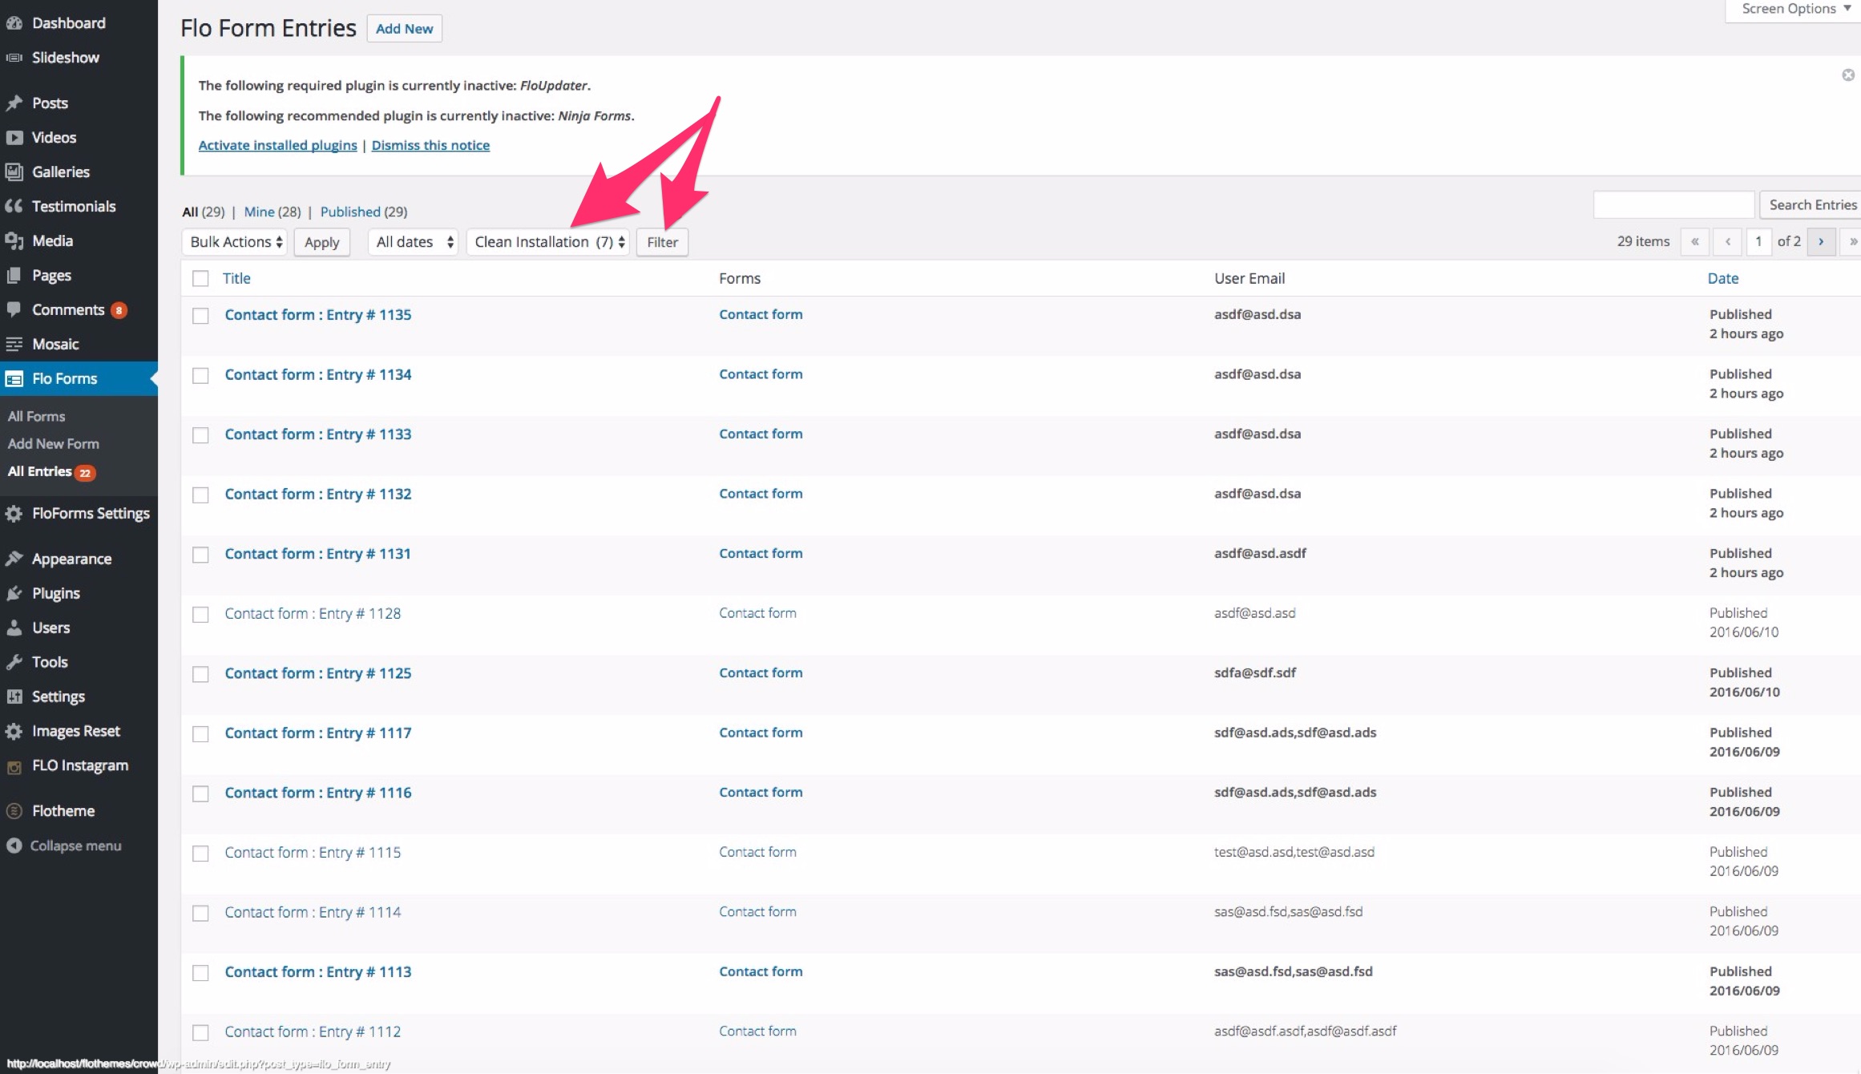Check the box for Entry # 1134
The width and height of the screenshot is (1861, 1074).
[x=200, y=375]
